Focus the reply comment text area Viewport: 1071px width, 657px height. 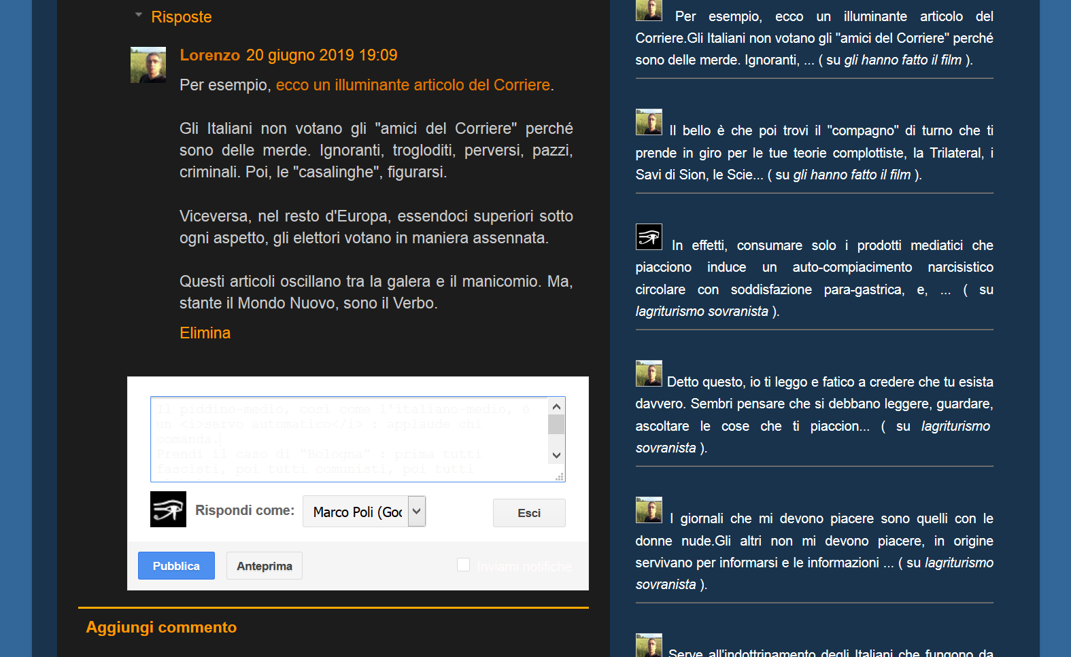[349, 439]
